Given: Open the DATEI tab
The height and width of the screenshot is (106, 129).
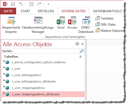Looking at the screenshot, I should point(8,11).
